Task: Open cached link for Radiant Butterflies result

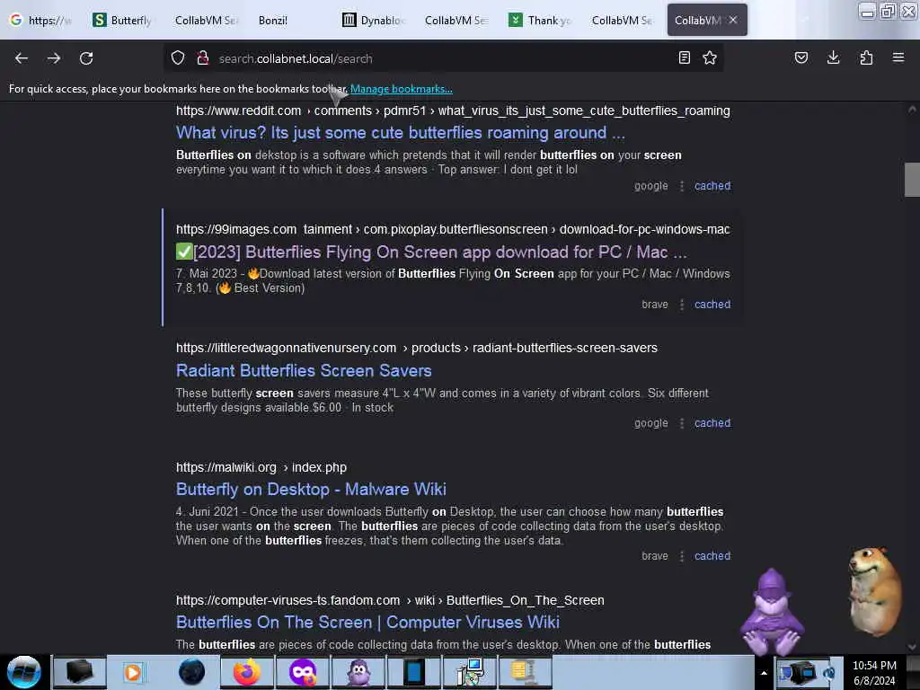Action: (712, 423)
